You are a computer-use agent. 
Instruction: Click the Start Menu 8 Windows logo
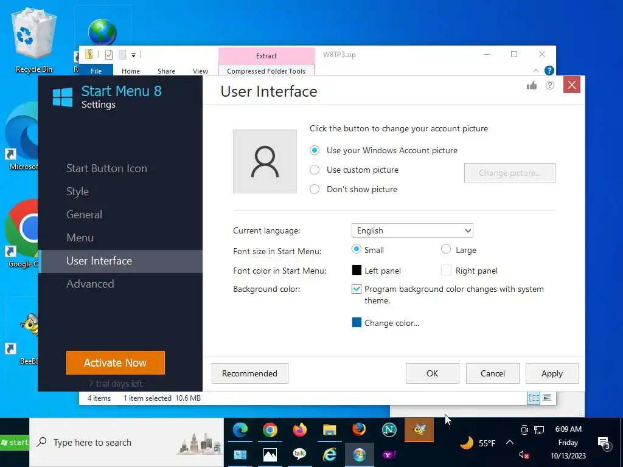[63, 97]
